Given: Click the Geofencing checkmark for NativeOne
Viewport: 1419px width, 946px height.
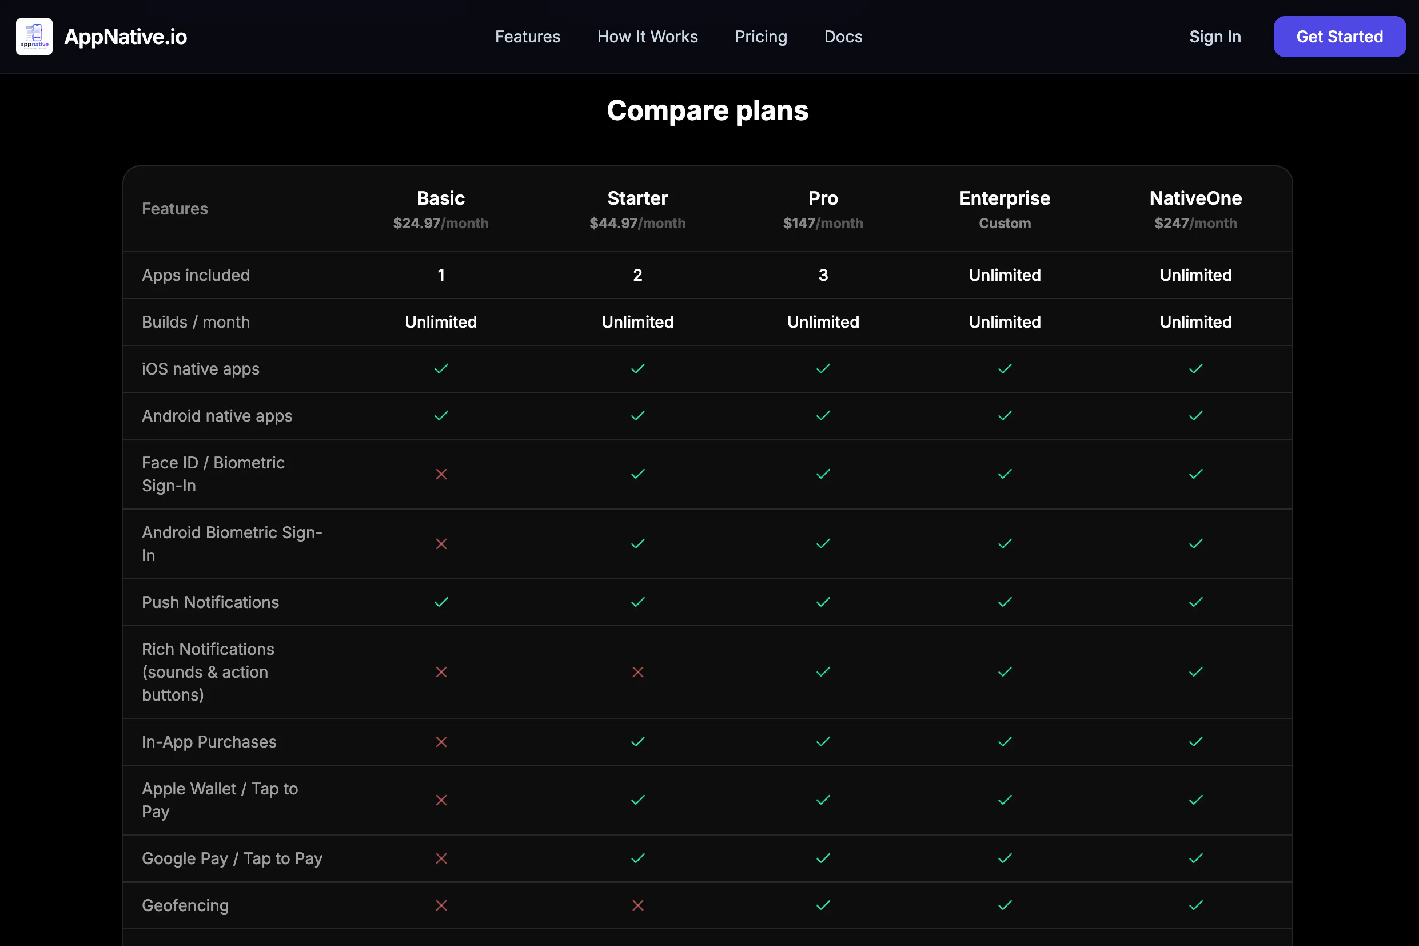Looking at the screenshot, I should point(1195,905).
